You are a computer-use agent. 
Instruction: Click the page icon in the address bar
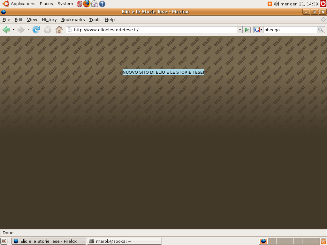click(69, 30)
